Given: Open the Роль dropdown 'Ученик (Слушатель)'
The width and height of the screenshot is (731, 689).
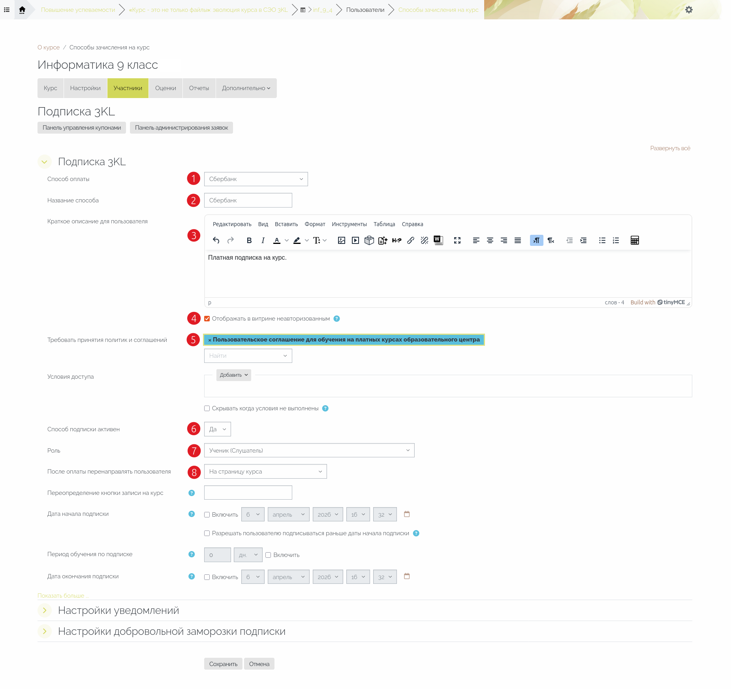Looking at the screenshot, I should (x=309, y=451).
